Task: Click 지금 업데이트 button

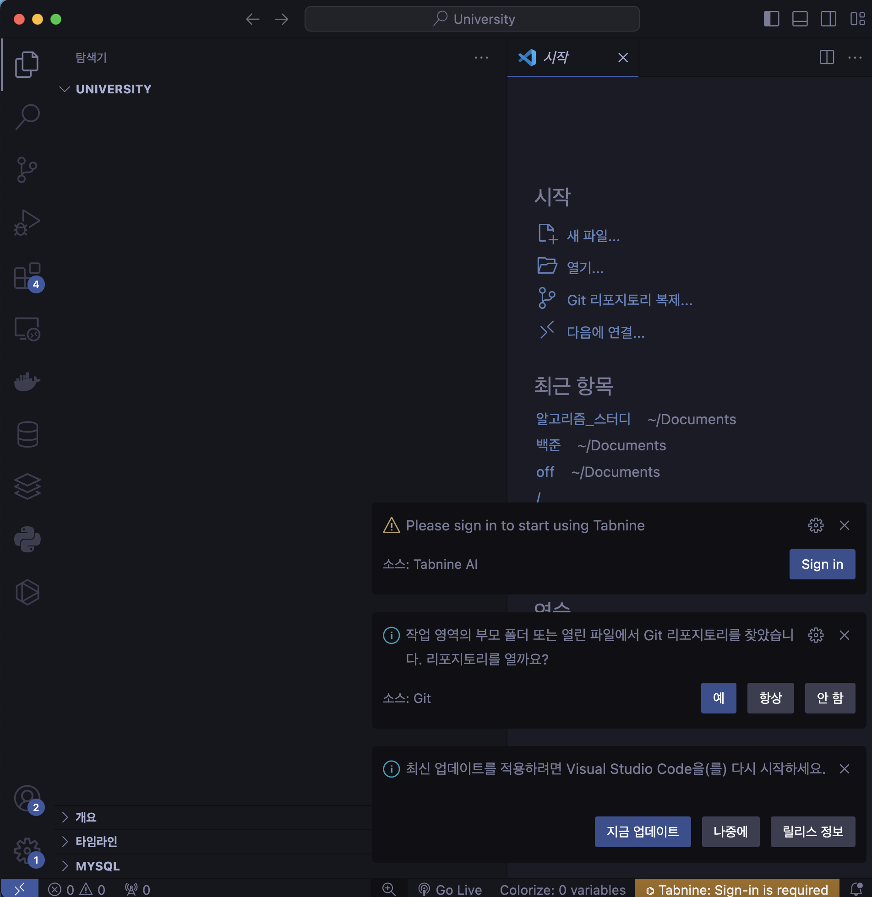Action: (643, 832)
